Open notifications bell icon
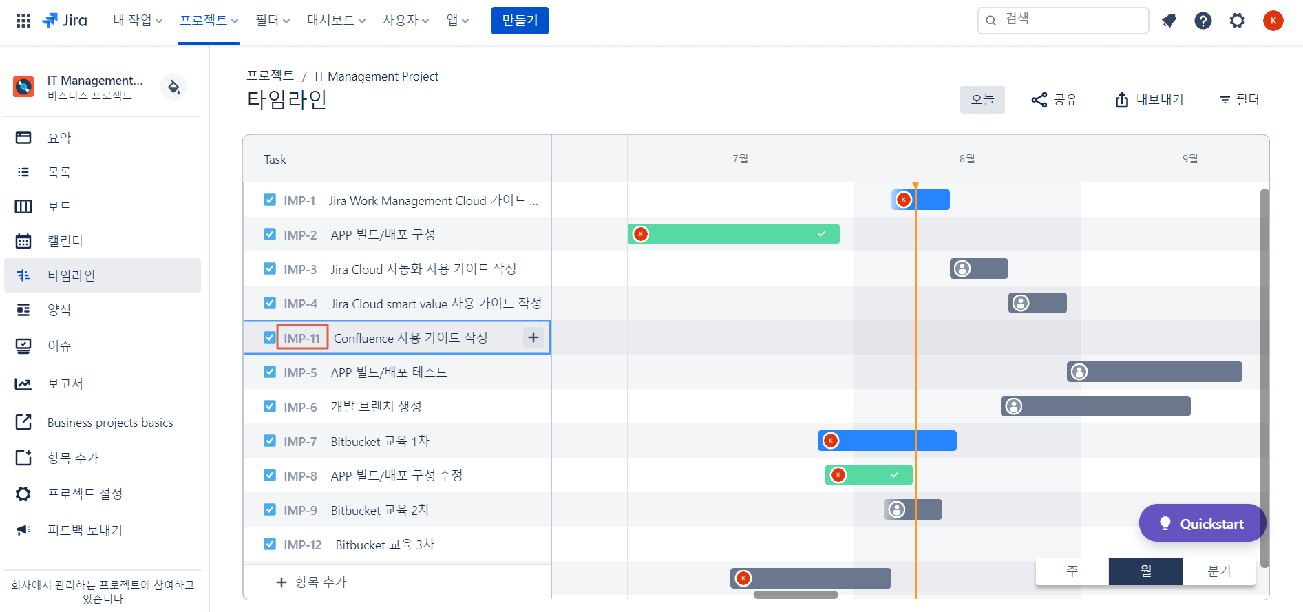 1169,21
